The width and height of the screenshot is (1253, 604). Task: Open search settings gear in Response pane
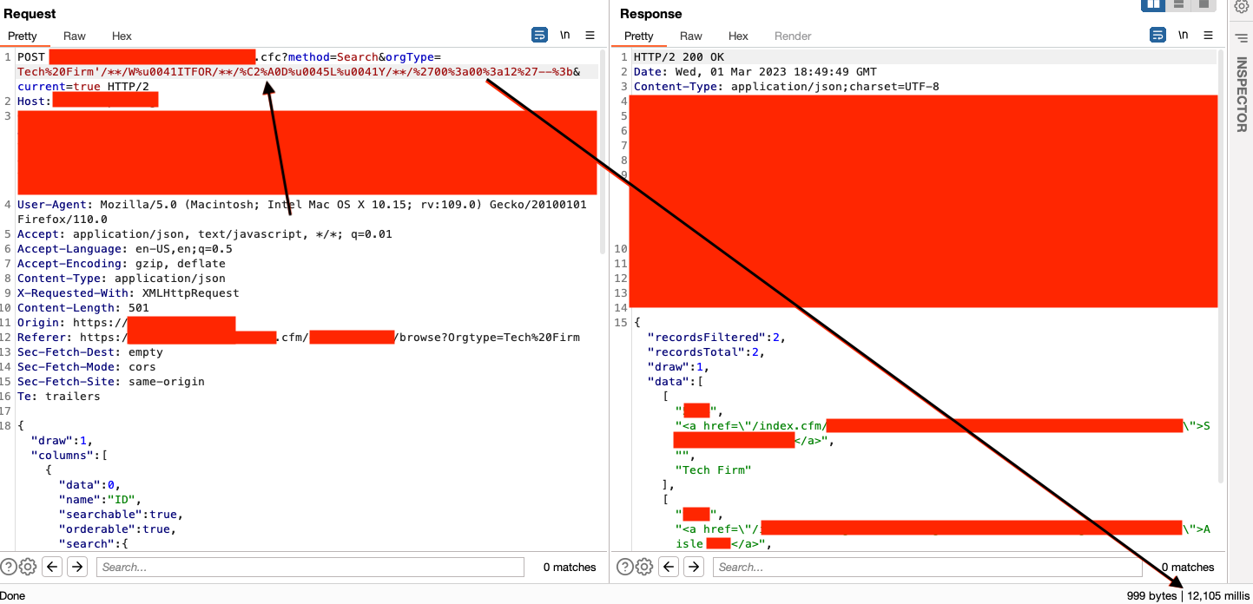[x=644, y=567]
